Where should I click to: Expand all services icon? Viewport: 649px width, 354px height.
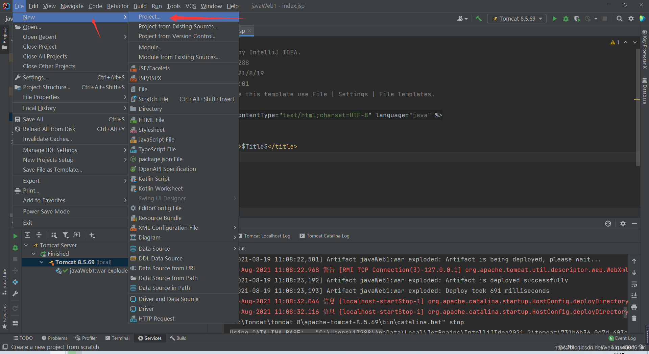27,235
